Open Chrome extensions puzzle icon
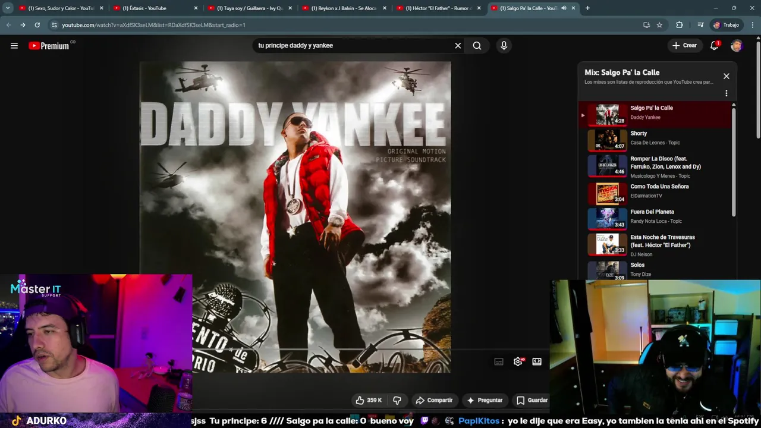The height and width of the screenshot is (428, 761). [x=679, y=25]
